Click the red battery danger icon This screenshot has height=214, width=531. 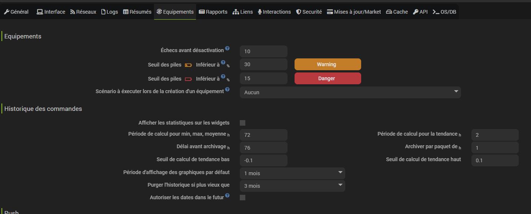pos(188,79)
